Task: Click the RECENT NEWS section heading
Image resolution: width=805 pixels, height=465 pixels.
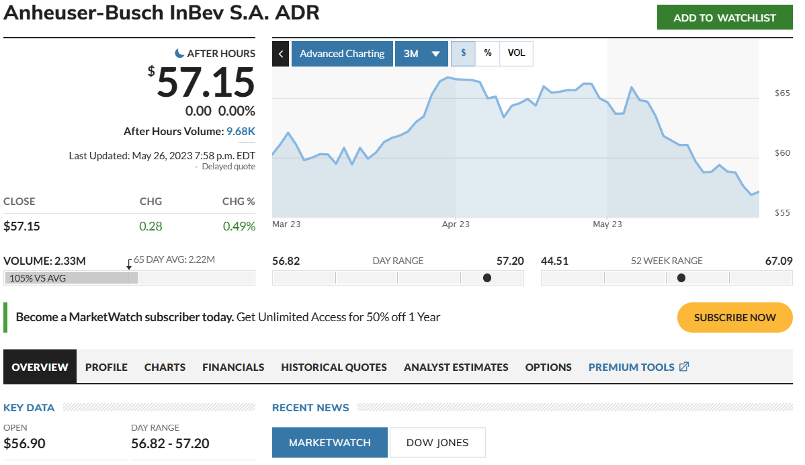Action: [x=310, y=407]
